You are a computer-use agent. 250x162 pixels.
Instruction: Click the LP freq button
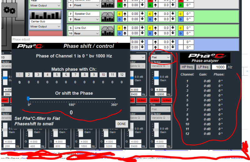(x=203, y=67)
